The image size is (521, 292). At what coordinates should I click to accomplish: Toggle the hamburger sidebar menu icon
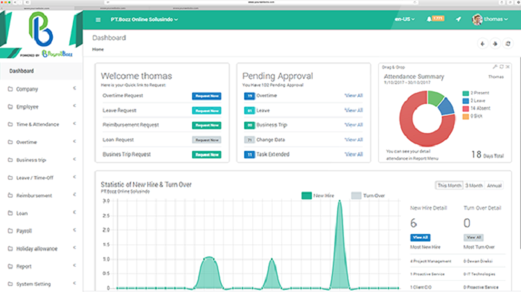click(x=98, y=19)
